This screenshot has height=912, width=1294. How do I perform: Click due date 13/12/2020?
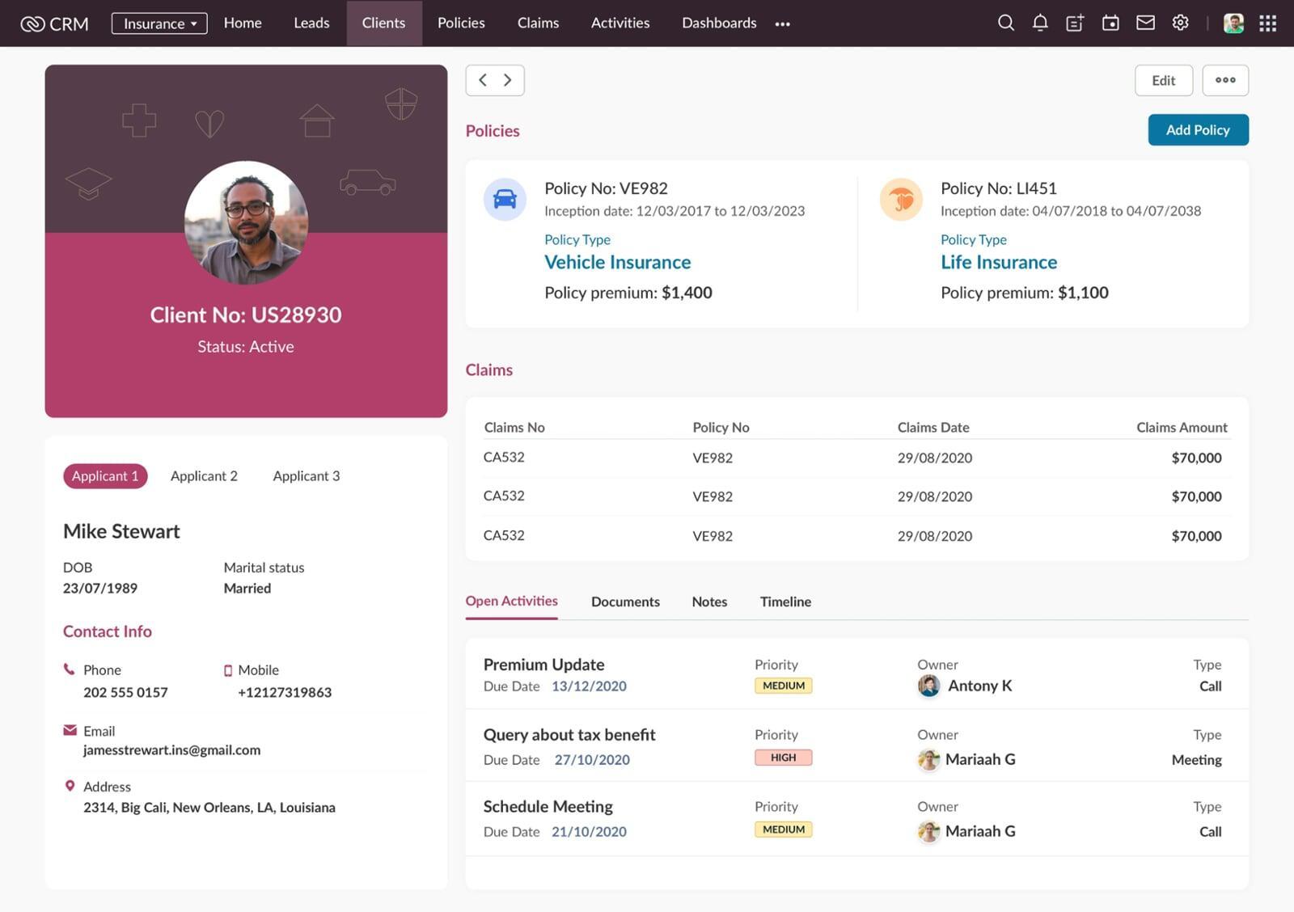(589, 686)
